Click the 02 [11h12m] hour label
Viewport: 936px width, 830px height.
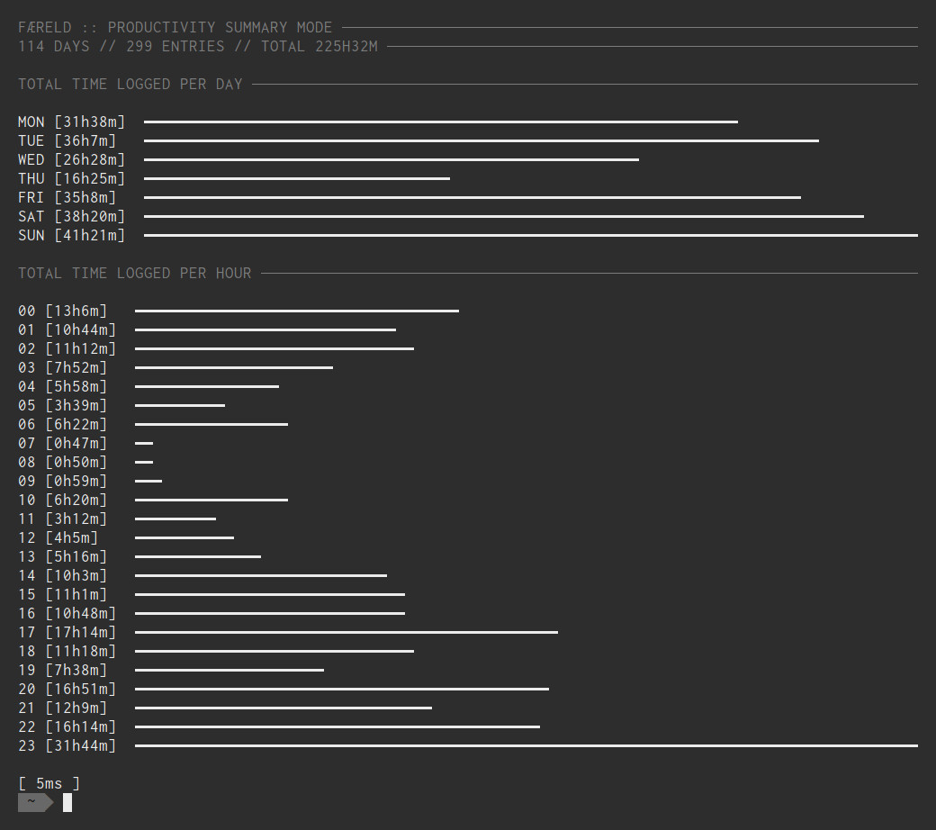(67, 348)
